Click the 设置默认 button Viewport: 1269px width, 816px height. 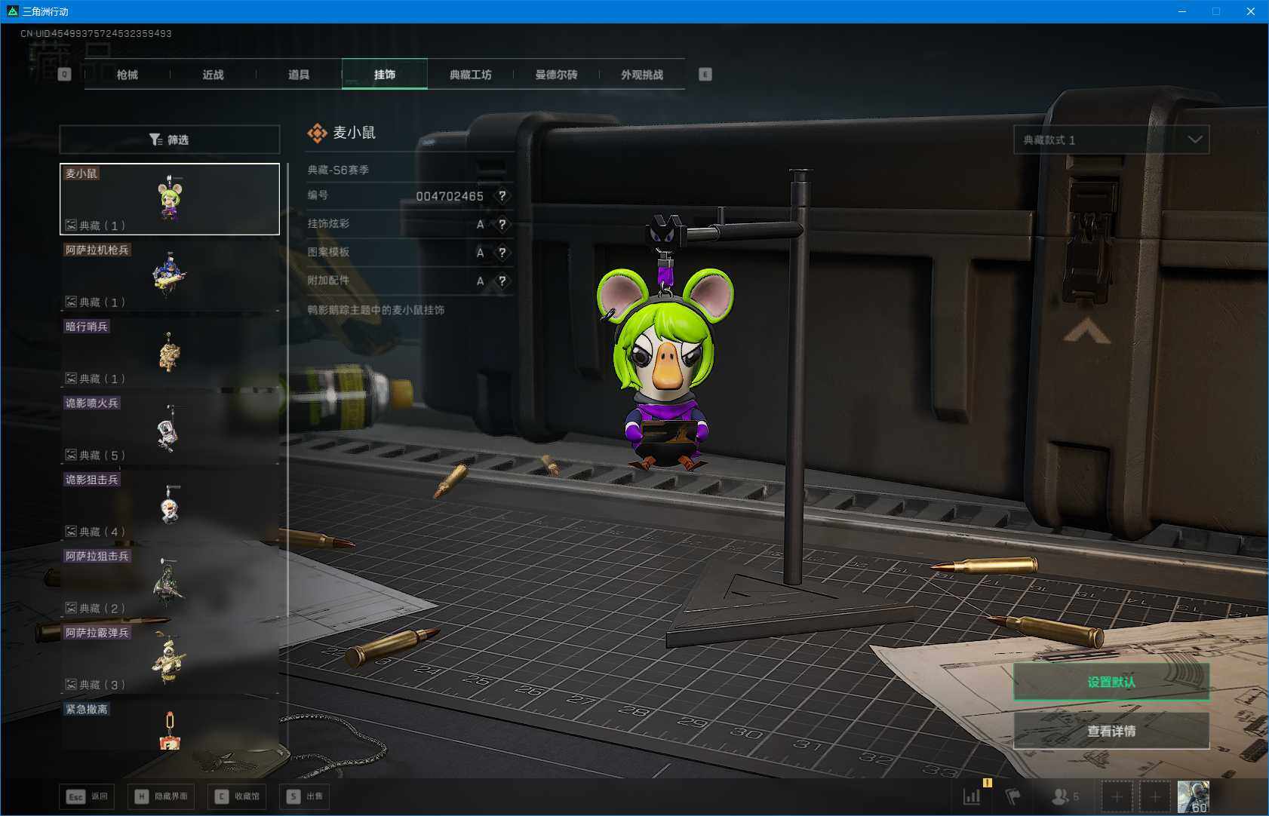[1111, 682]
